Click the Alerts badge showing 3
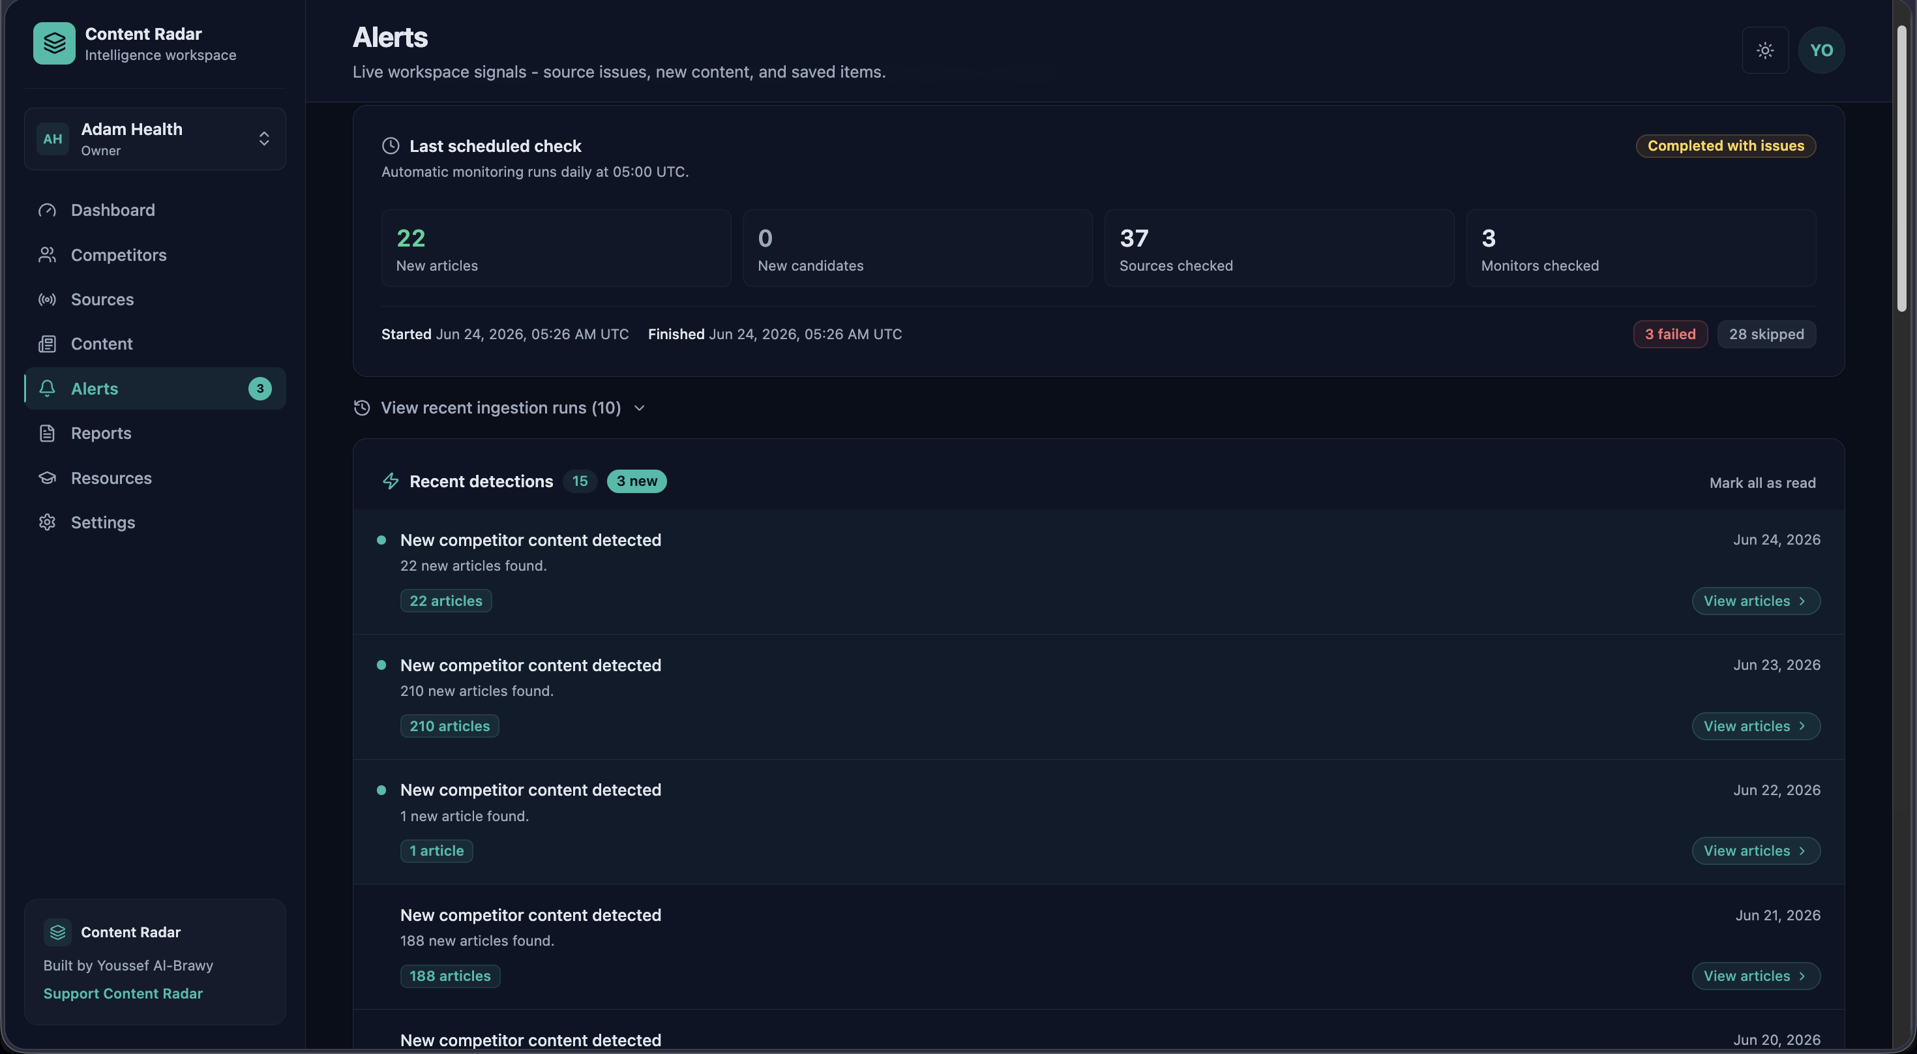Image resolution: width=1917 pixels, height=1054 pixels. point(260,389)
